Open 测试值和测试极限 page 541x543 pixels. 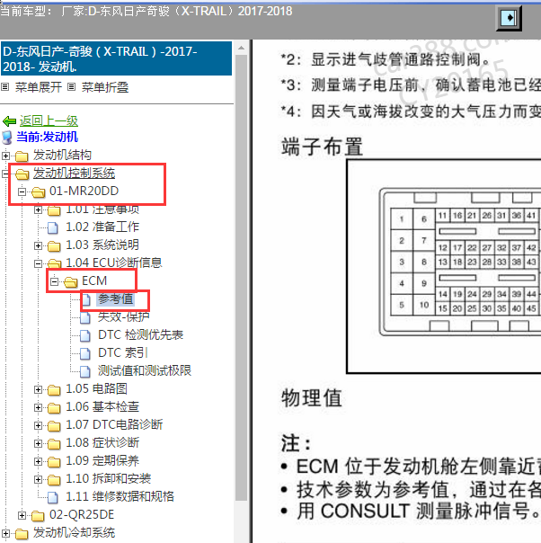(x=145, y=371)
